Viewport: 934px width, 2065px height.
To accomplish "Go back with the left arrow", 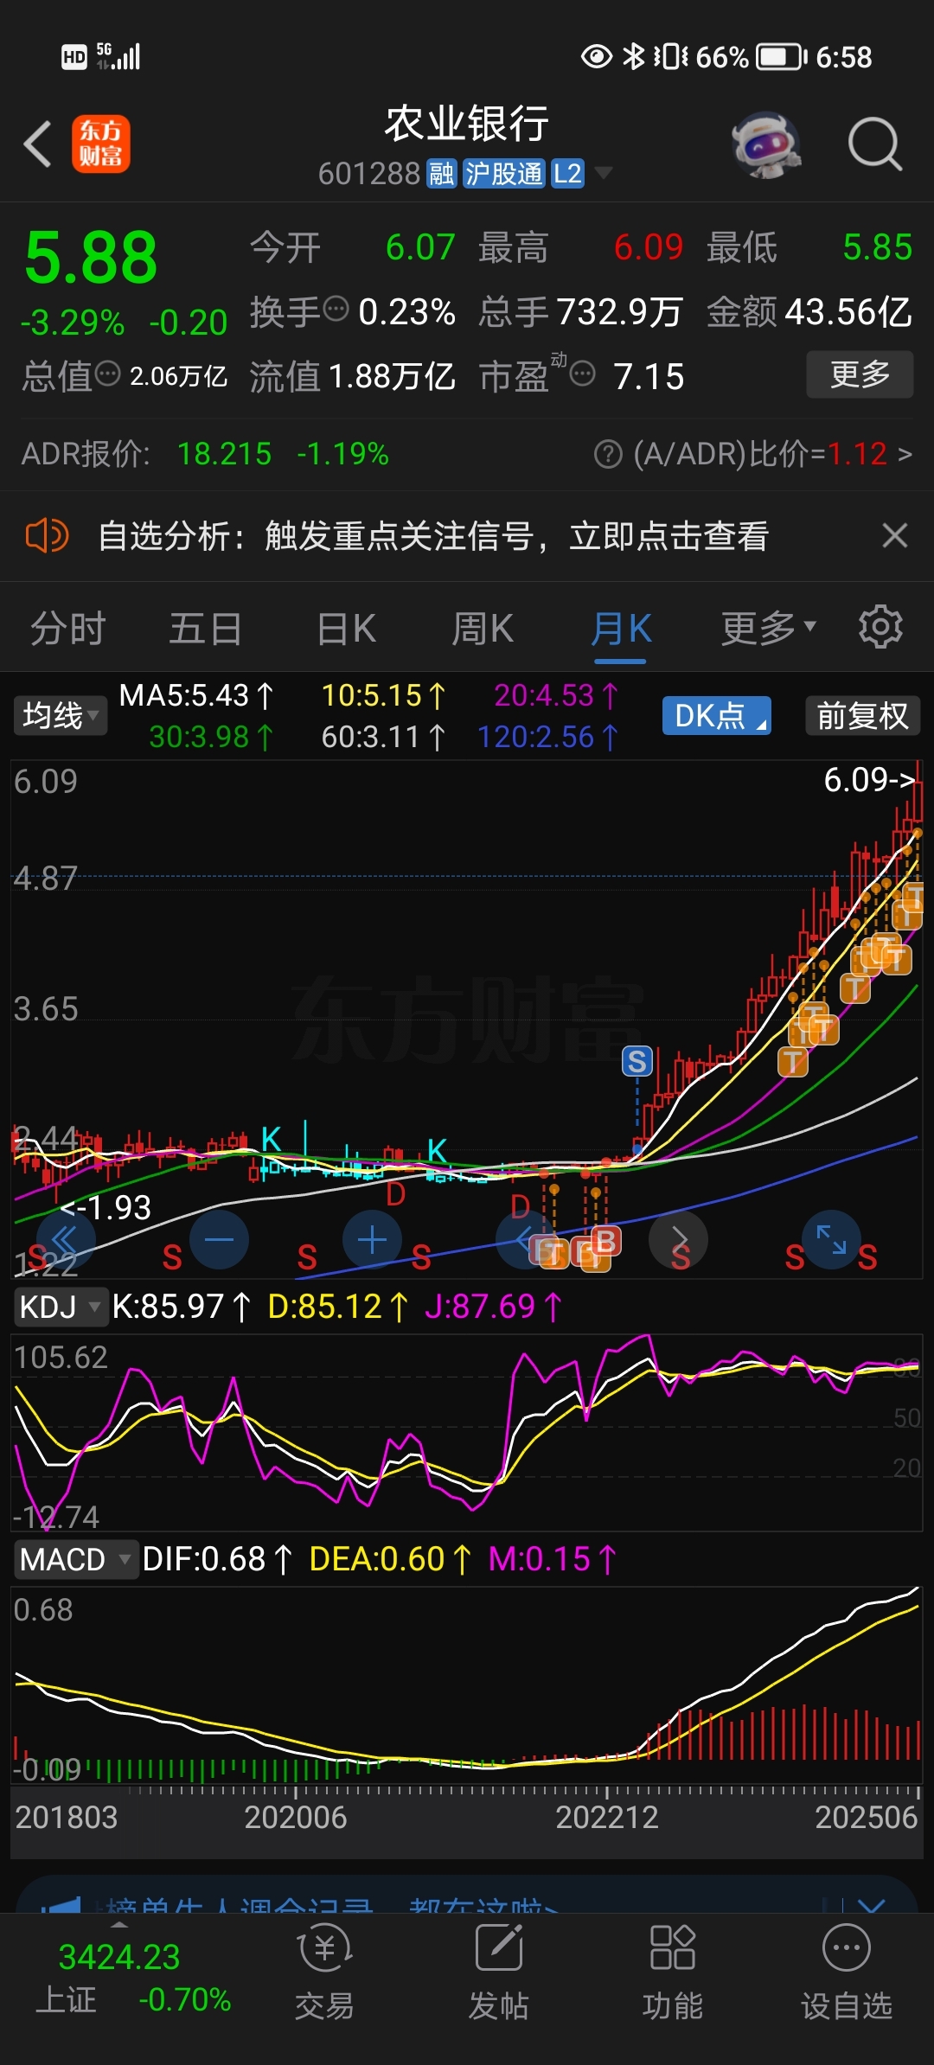I will 37,144.
